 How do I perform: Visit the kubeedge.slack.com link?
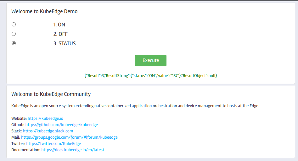point(48,131)
